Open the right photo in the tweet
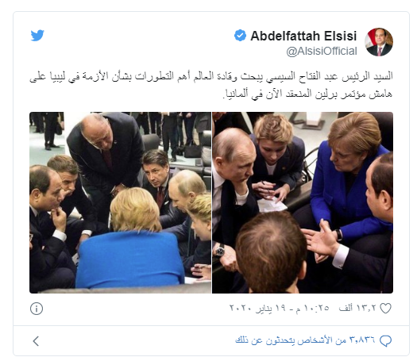This screenshot has width=417, height=357. [x=303, y=202]
